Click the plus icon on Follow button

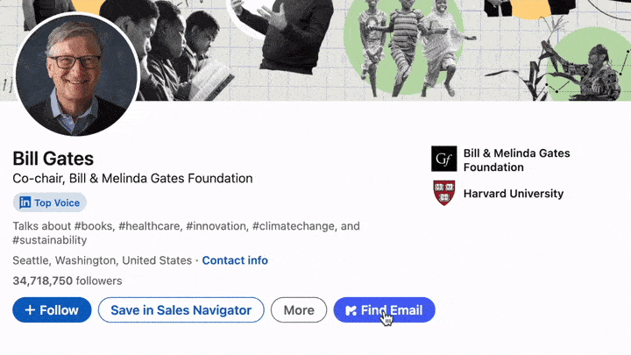click(30, 309)
